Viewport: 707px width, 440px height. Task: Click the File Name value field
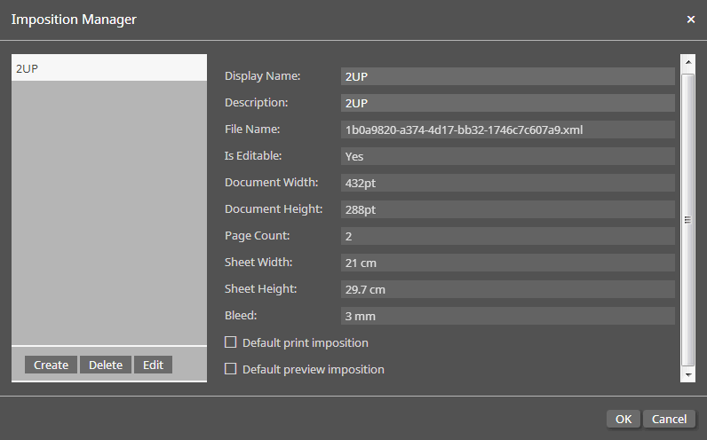pos(507,130)
